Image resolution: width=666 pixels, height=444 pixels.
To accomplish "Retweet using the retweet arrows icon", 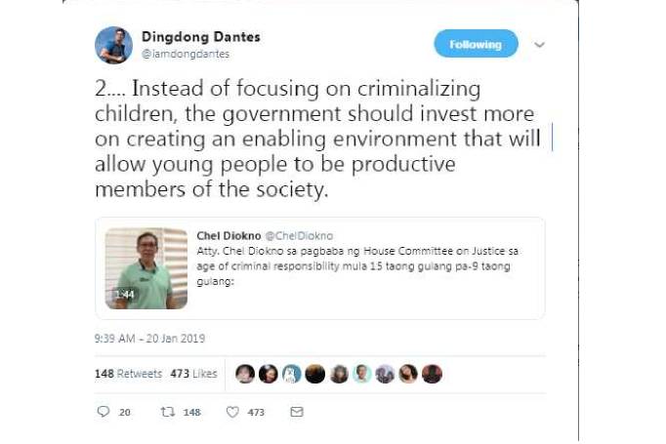I will [x=167, y=412].
